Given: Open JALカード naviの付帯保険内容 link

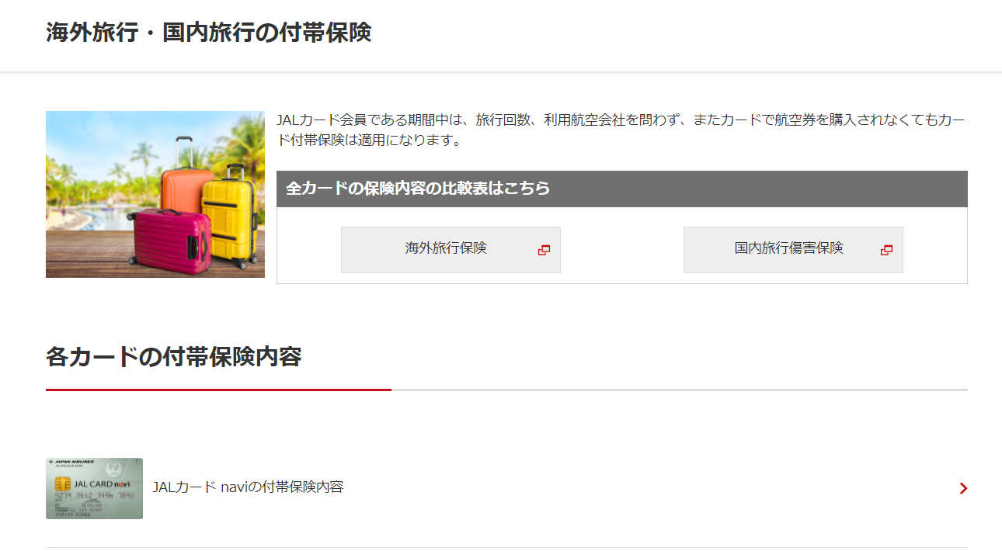Looking at the screenshot, I should 248,487.
